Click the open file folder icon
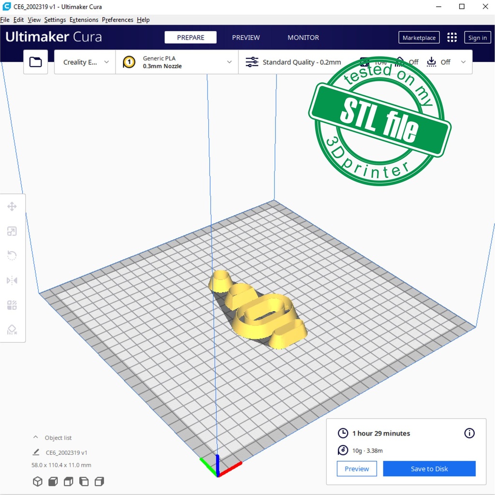This screenshot has height=495, width=495. click(x=36, y=62)
